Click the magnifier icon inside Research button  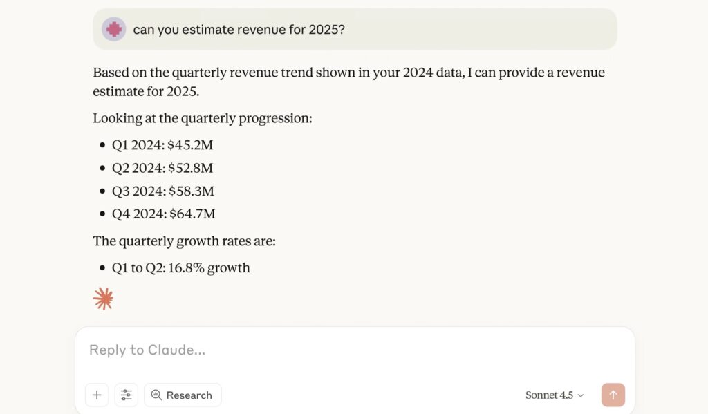(x=156, y=395)
